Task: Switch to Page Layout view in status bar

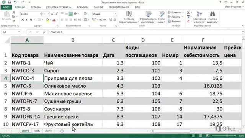Action: (201, 135)
